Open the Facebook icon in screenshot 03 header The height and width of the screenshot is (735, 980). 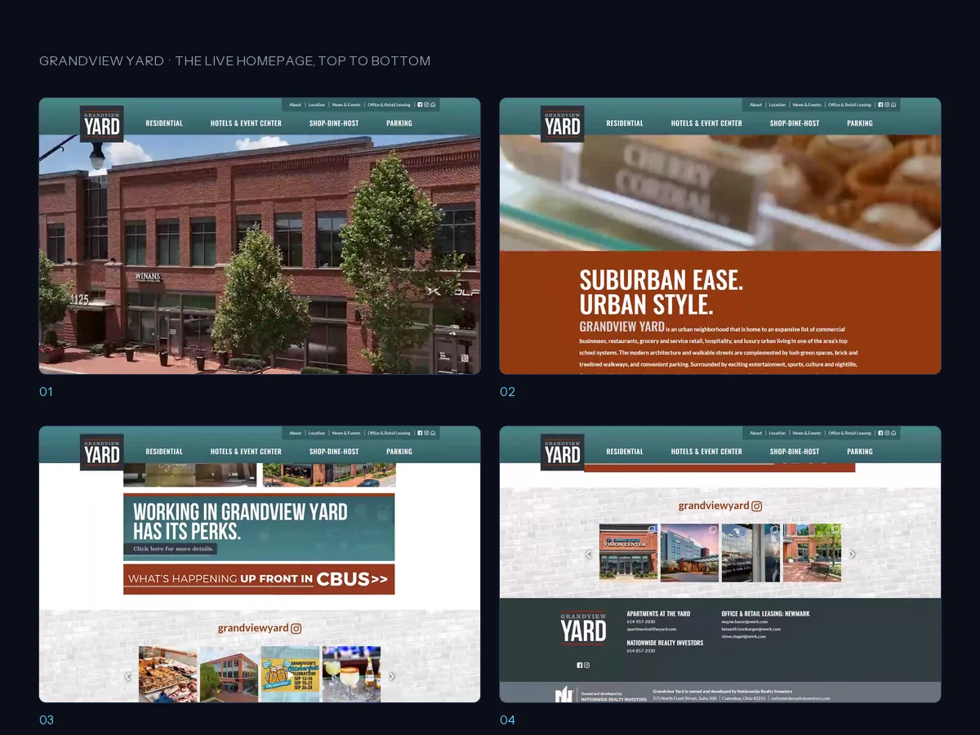[x=420, y=433]
